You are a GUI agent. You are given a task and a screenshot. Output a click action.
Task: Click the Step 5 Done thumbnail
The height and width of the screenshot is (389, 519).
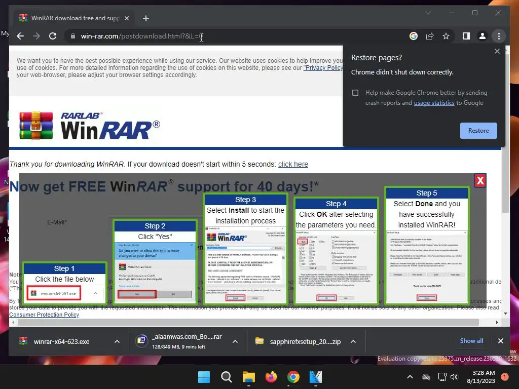427,246
